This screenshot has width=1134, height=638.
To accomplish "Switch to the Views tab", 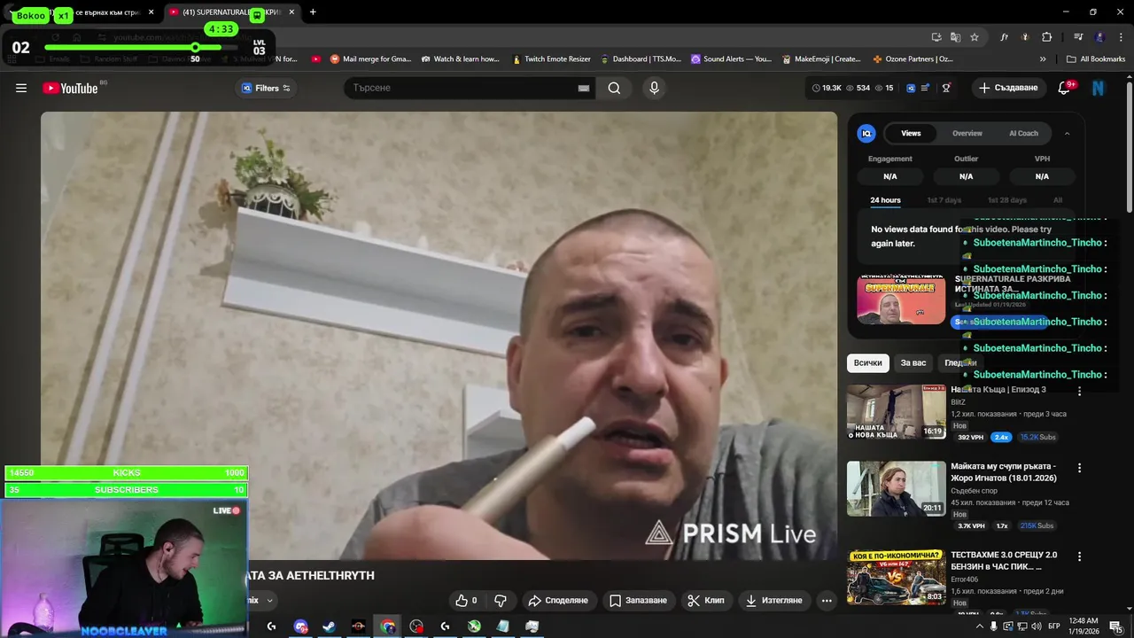I will click(911, 133).
